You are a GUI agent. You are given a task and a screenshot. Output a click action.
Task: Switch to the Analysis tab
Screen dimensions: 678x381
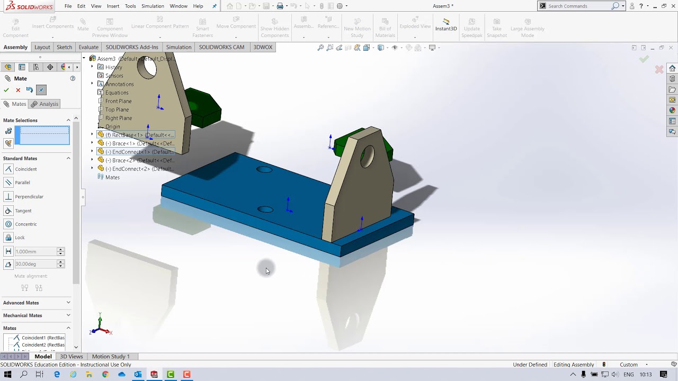(x=44, y=104)
